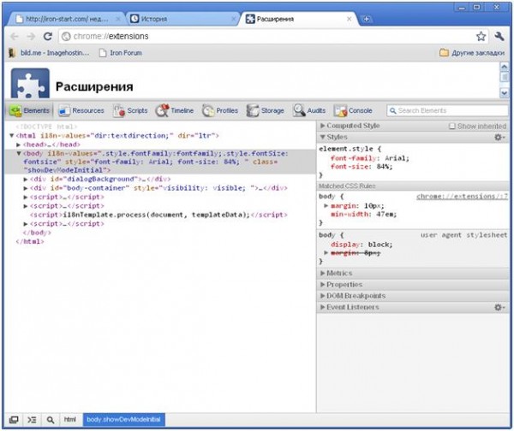Show the console drawer
This screenshot has height=431, width=514.
(x=32, y=420)
